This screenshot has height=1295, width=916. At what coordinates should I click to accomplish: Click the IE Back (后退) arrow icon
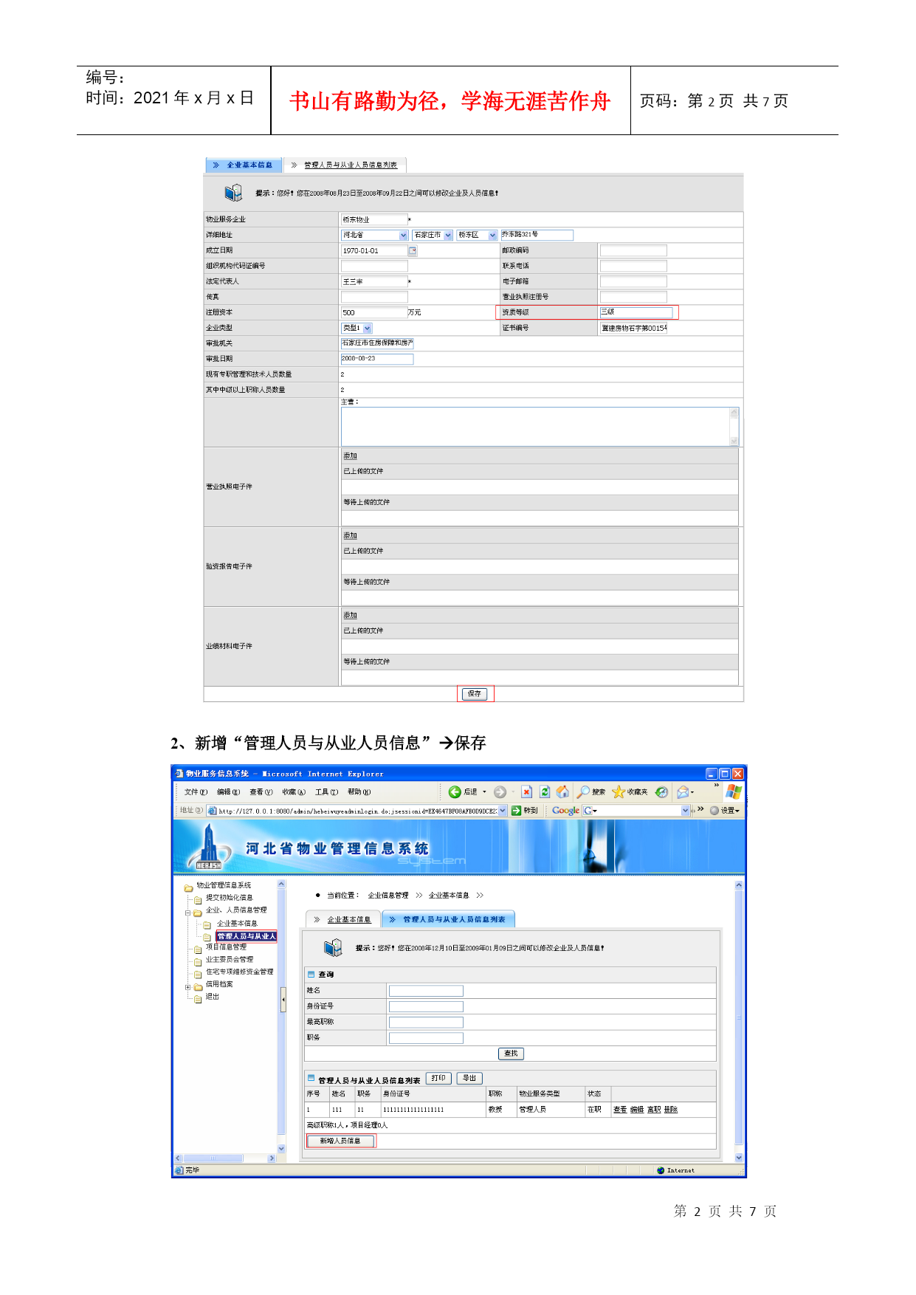pos(455,792)
